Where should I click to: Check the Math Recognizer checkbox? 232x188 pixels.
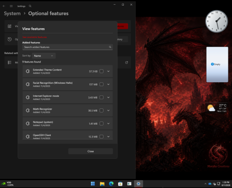102,110
